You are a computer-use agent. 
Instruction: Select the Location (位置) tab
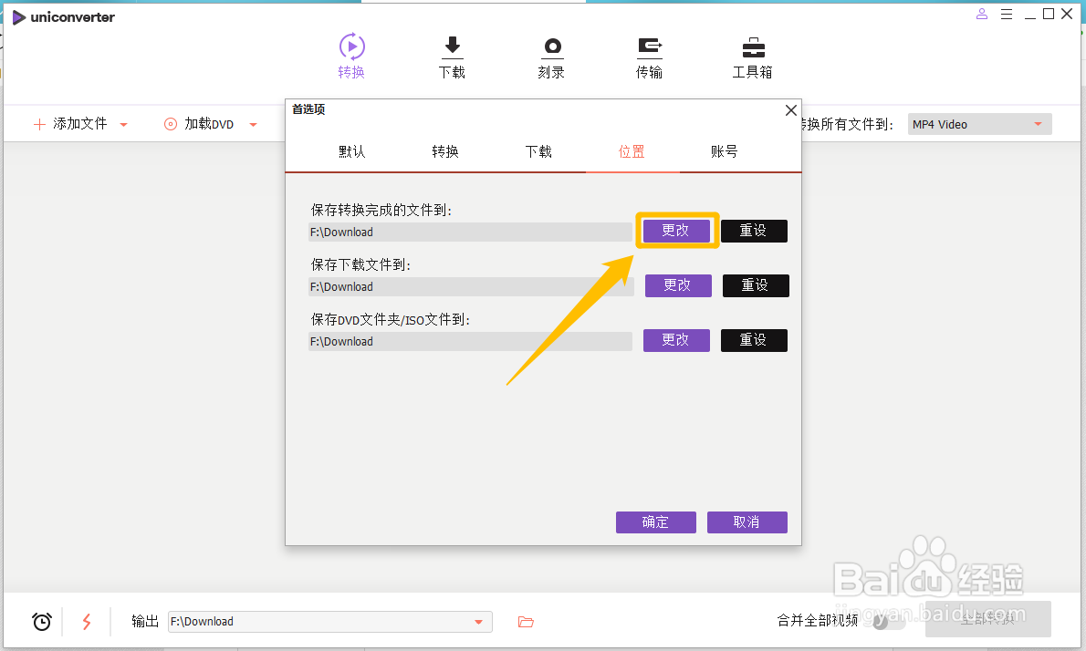pos(632,151)
